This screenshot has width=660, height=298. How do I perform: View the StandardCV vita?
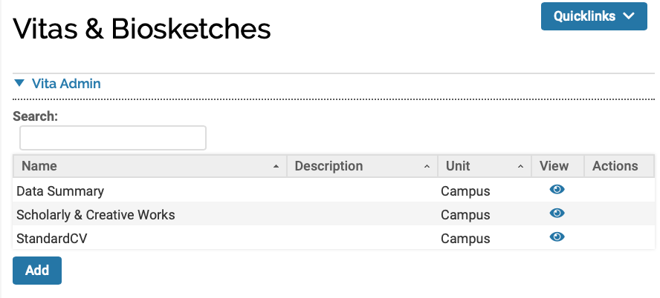(557, 237)
